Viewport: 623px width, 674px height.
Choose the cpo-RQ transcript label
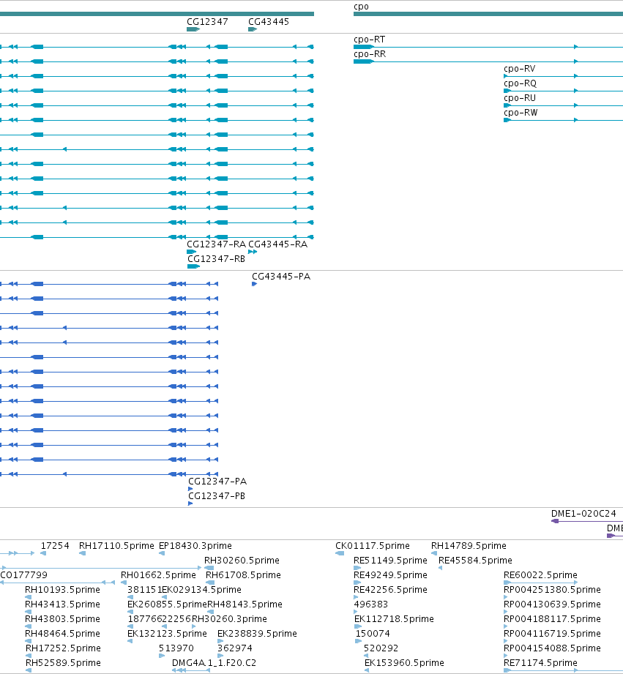tap(520, 83)
